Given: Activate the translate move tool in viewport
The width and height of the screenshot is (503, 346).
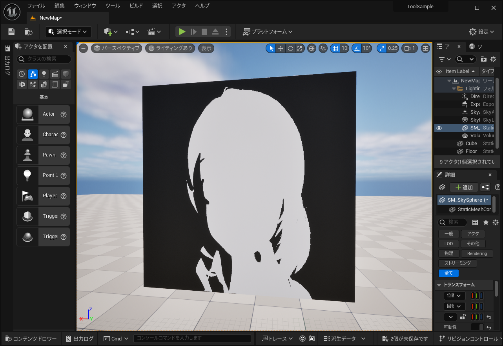Looking at the screenshot, I should [281, 48].
